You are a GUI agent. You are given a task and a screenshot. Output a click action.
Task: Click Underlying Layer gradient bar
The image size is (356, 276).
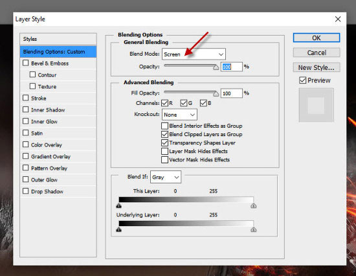(186, 224)
